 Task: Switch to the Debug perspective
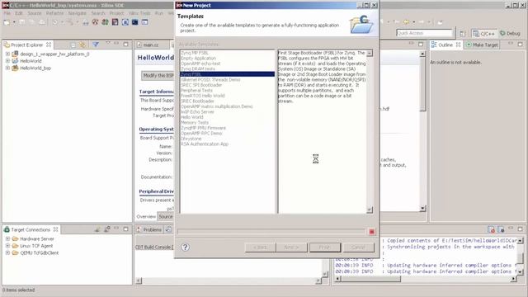click(510, 33)
